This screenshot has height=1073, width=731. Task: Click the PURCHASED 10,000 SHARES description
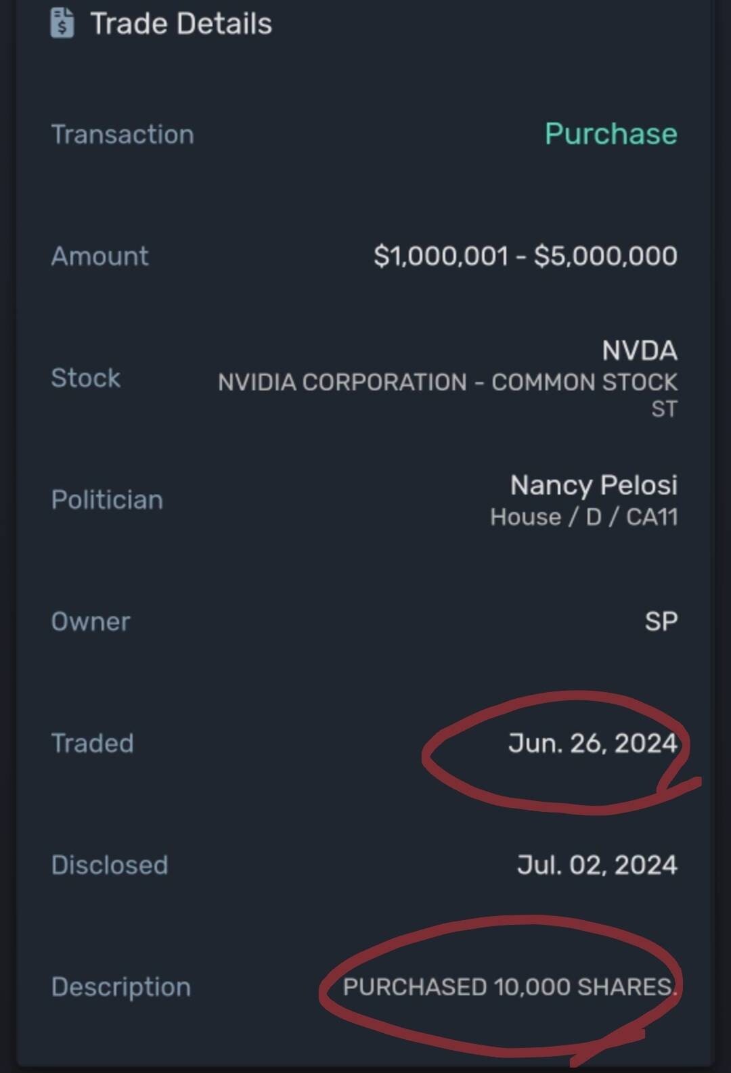(509, 987)
